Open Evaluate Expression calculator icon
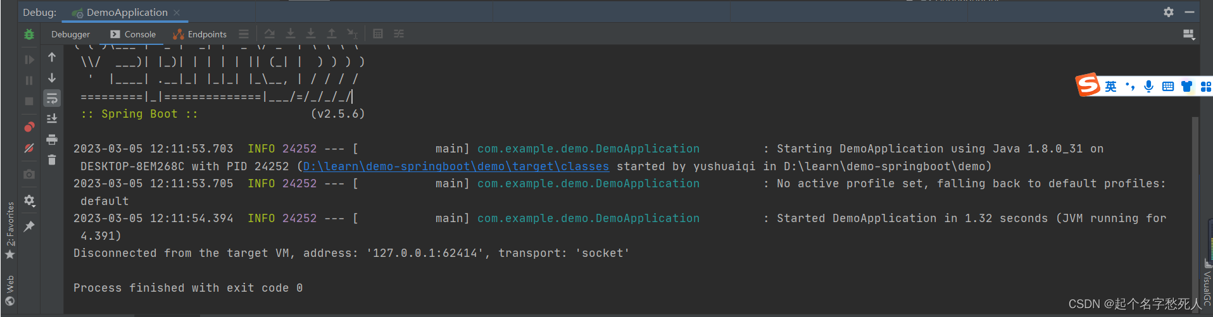 (x=378, y=34)
